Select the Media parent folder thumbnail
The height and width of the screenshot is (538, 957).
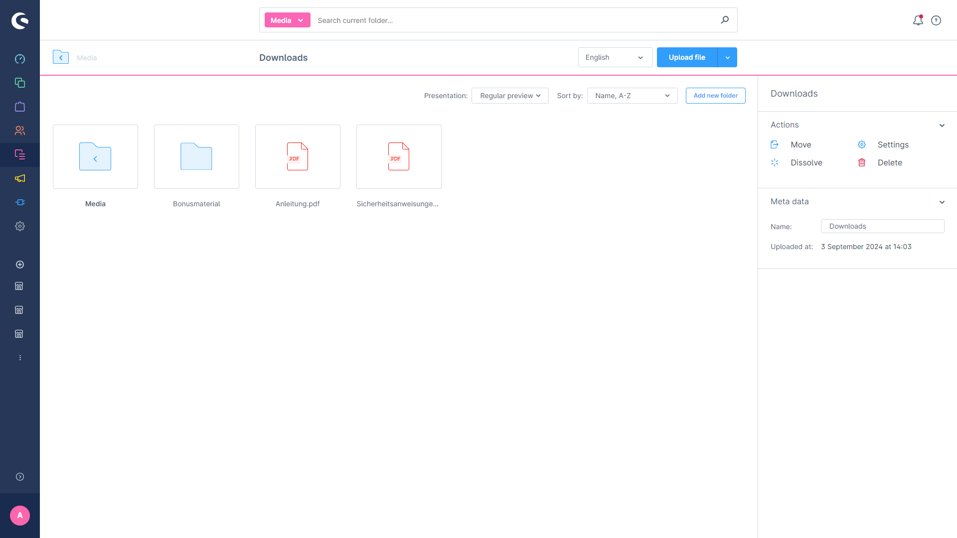pos(95,156)
